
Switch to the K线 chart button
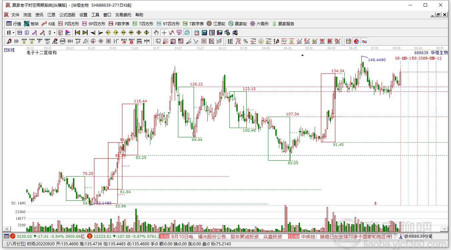48,24
